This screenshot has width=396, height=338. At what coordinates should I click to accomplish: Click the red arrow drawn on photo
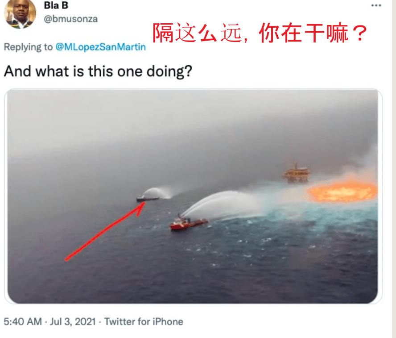coord(105,231)
